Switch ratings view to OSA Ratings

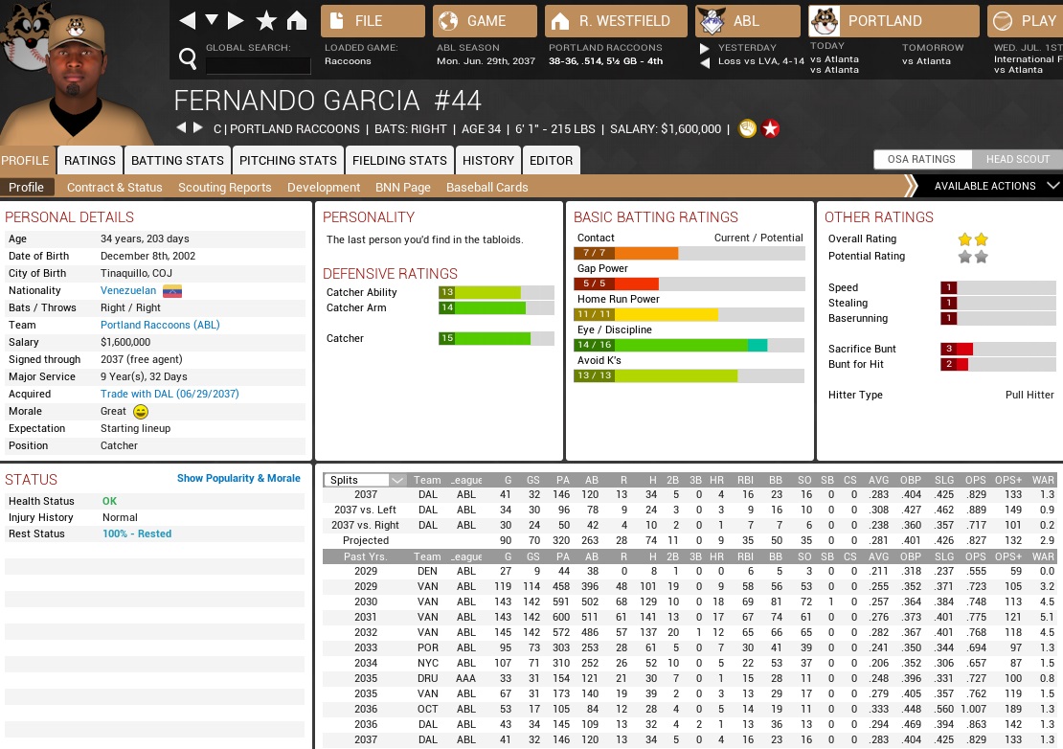tap(921, 159)
